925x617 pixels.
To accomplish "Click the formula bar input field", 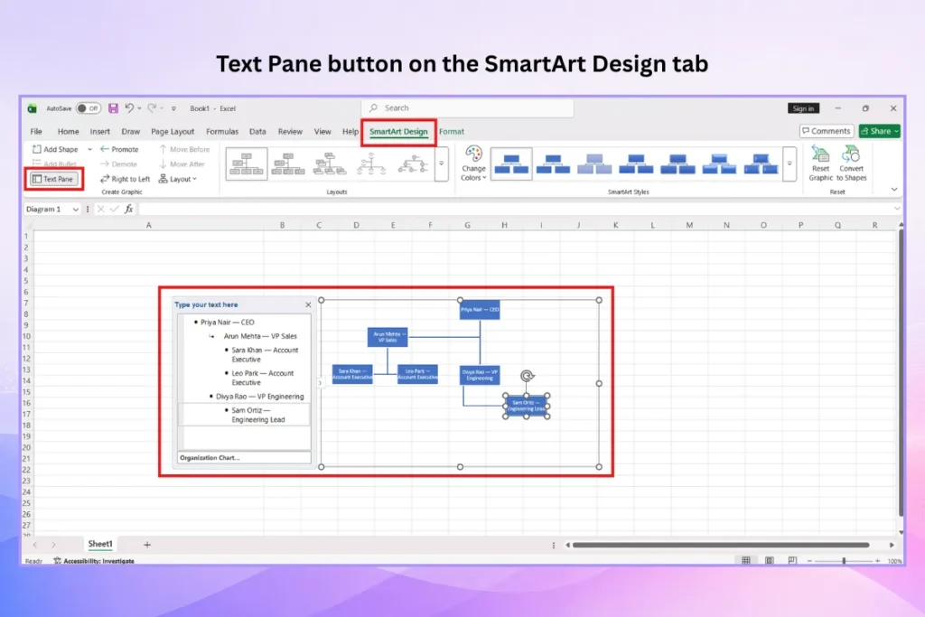I will [514, 209].
